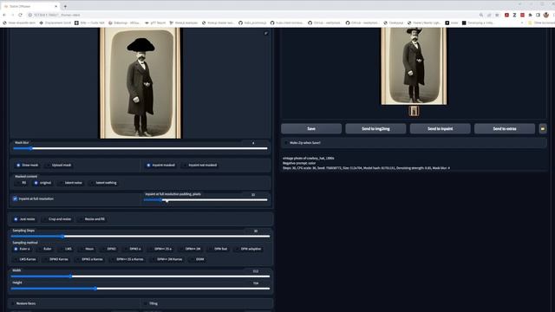Select Inpaint masked radio option
Viewport: 555px width, 312px height.
click(x=160, y=166)
